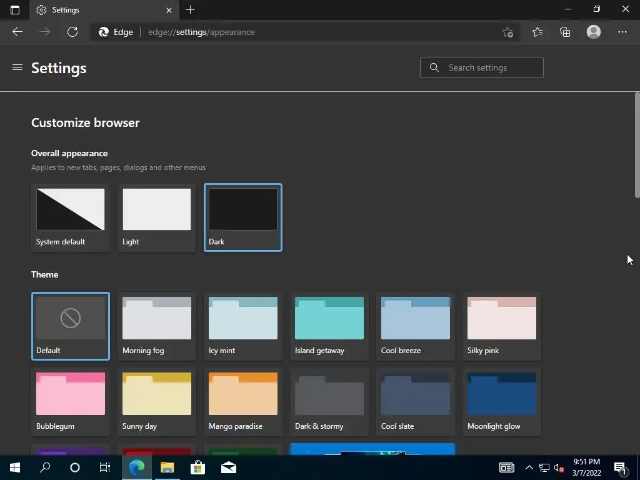Choose the Dark & stormy theme
The image size is (640, 480).
(x=329, y=402)
